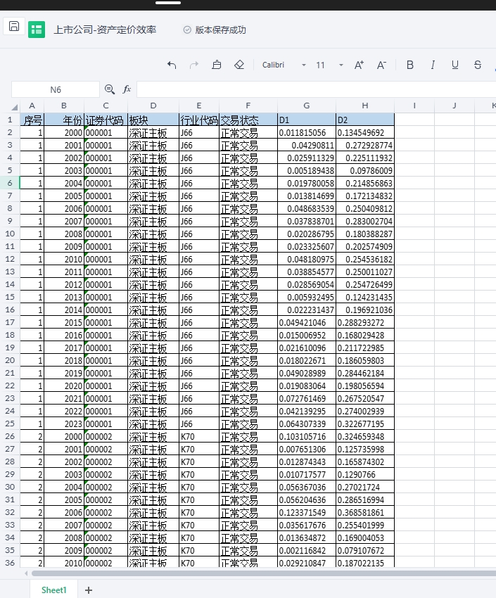
Task: Click the redo arrow in toolbar
Action: [194, 65]
